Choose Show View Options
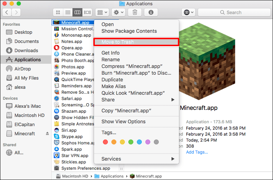 [136, 122]
